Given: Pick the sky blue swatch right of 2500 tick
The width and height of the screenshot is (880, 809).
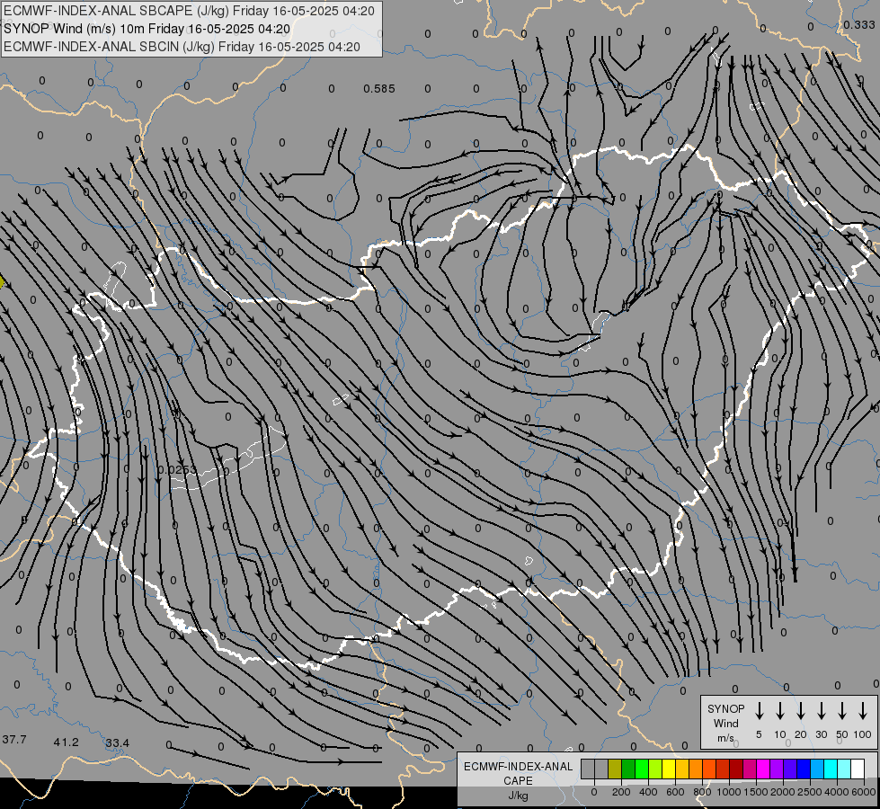Looking at the screenshot, I should (x=817, y=769).
